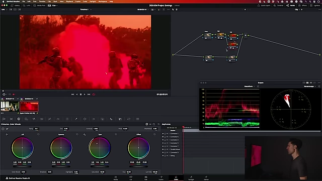
Task: Toggle the Lightbox view
Action: click(x=315, y=6)
